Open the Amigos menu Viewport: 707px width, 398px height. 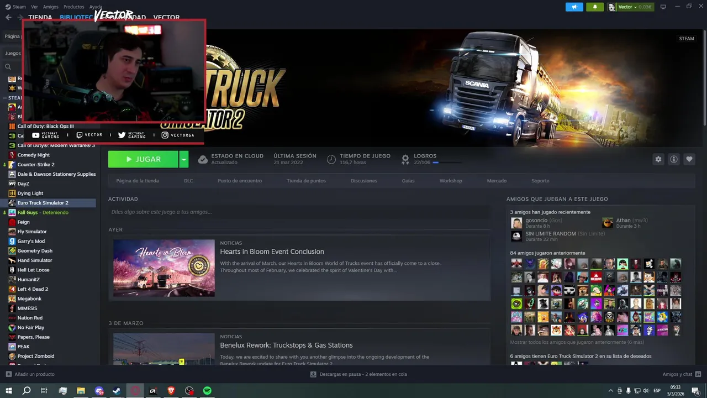[x=51, y=7]
